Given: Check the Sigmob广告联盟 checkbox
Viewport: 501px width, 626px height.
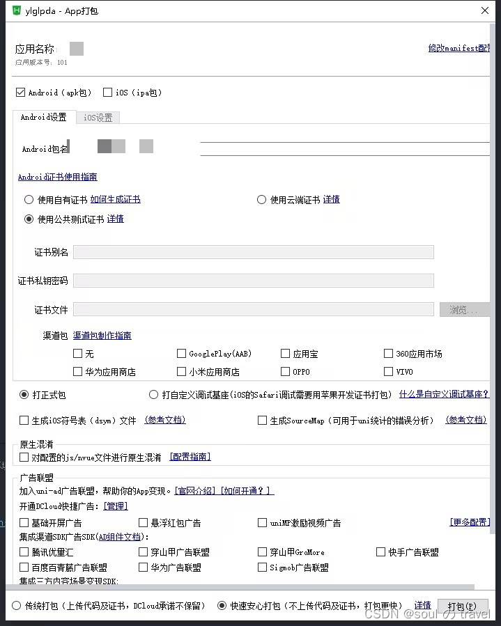Looking at the screenshot, I should (x=262, y=568).
